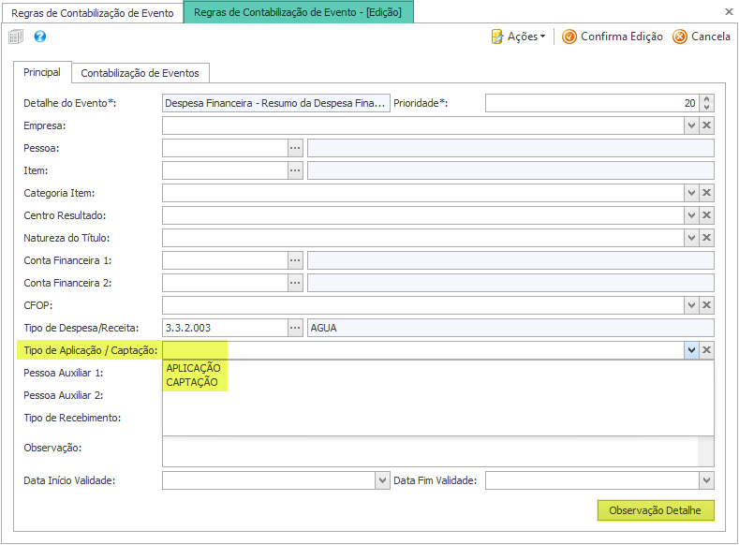Screen dimensions: 739x545
Task: Expand the Empresa dropdown
Action: [x=691, y=125]
